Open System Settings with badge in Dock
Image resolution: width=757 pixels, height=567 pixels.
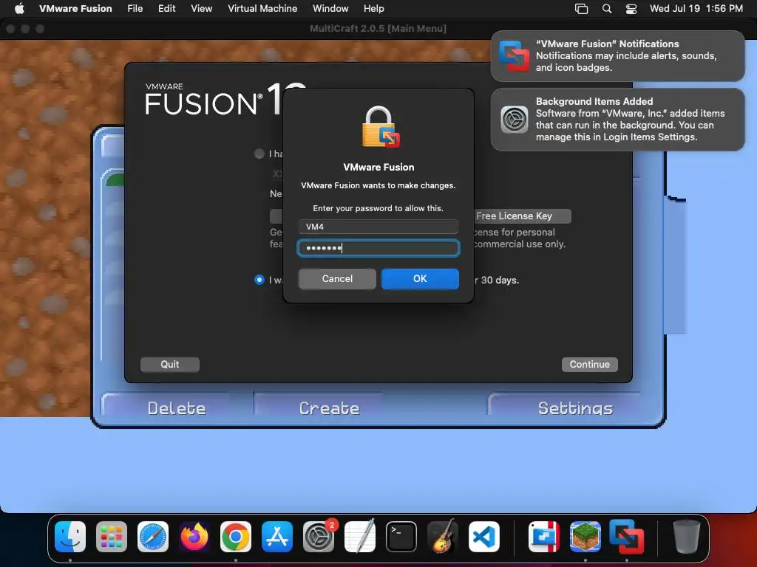click(319, 537)
